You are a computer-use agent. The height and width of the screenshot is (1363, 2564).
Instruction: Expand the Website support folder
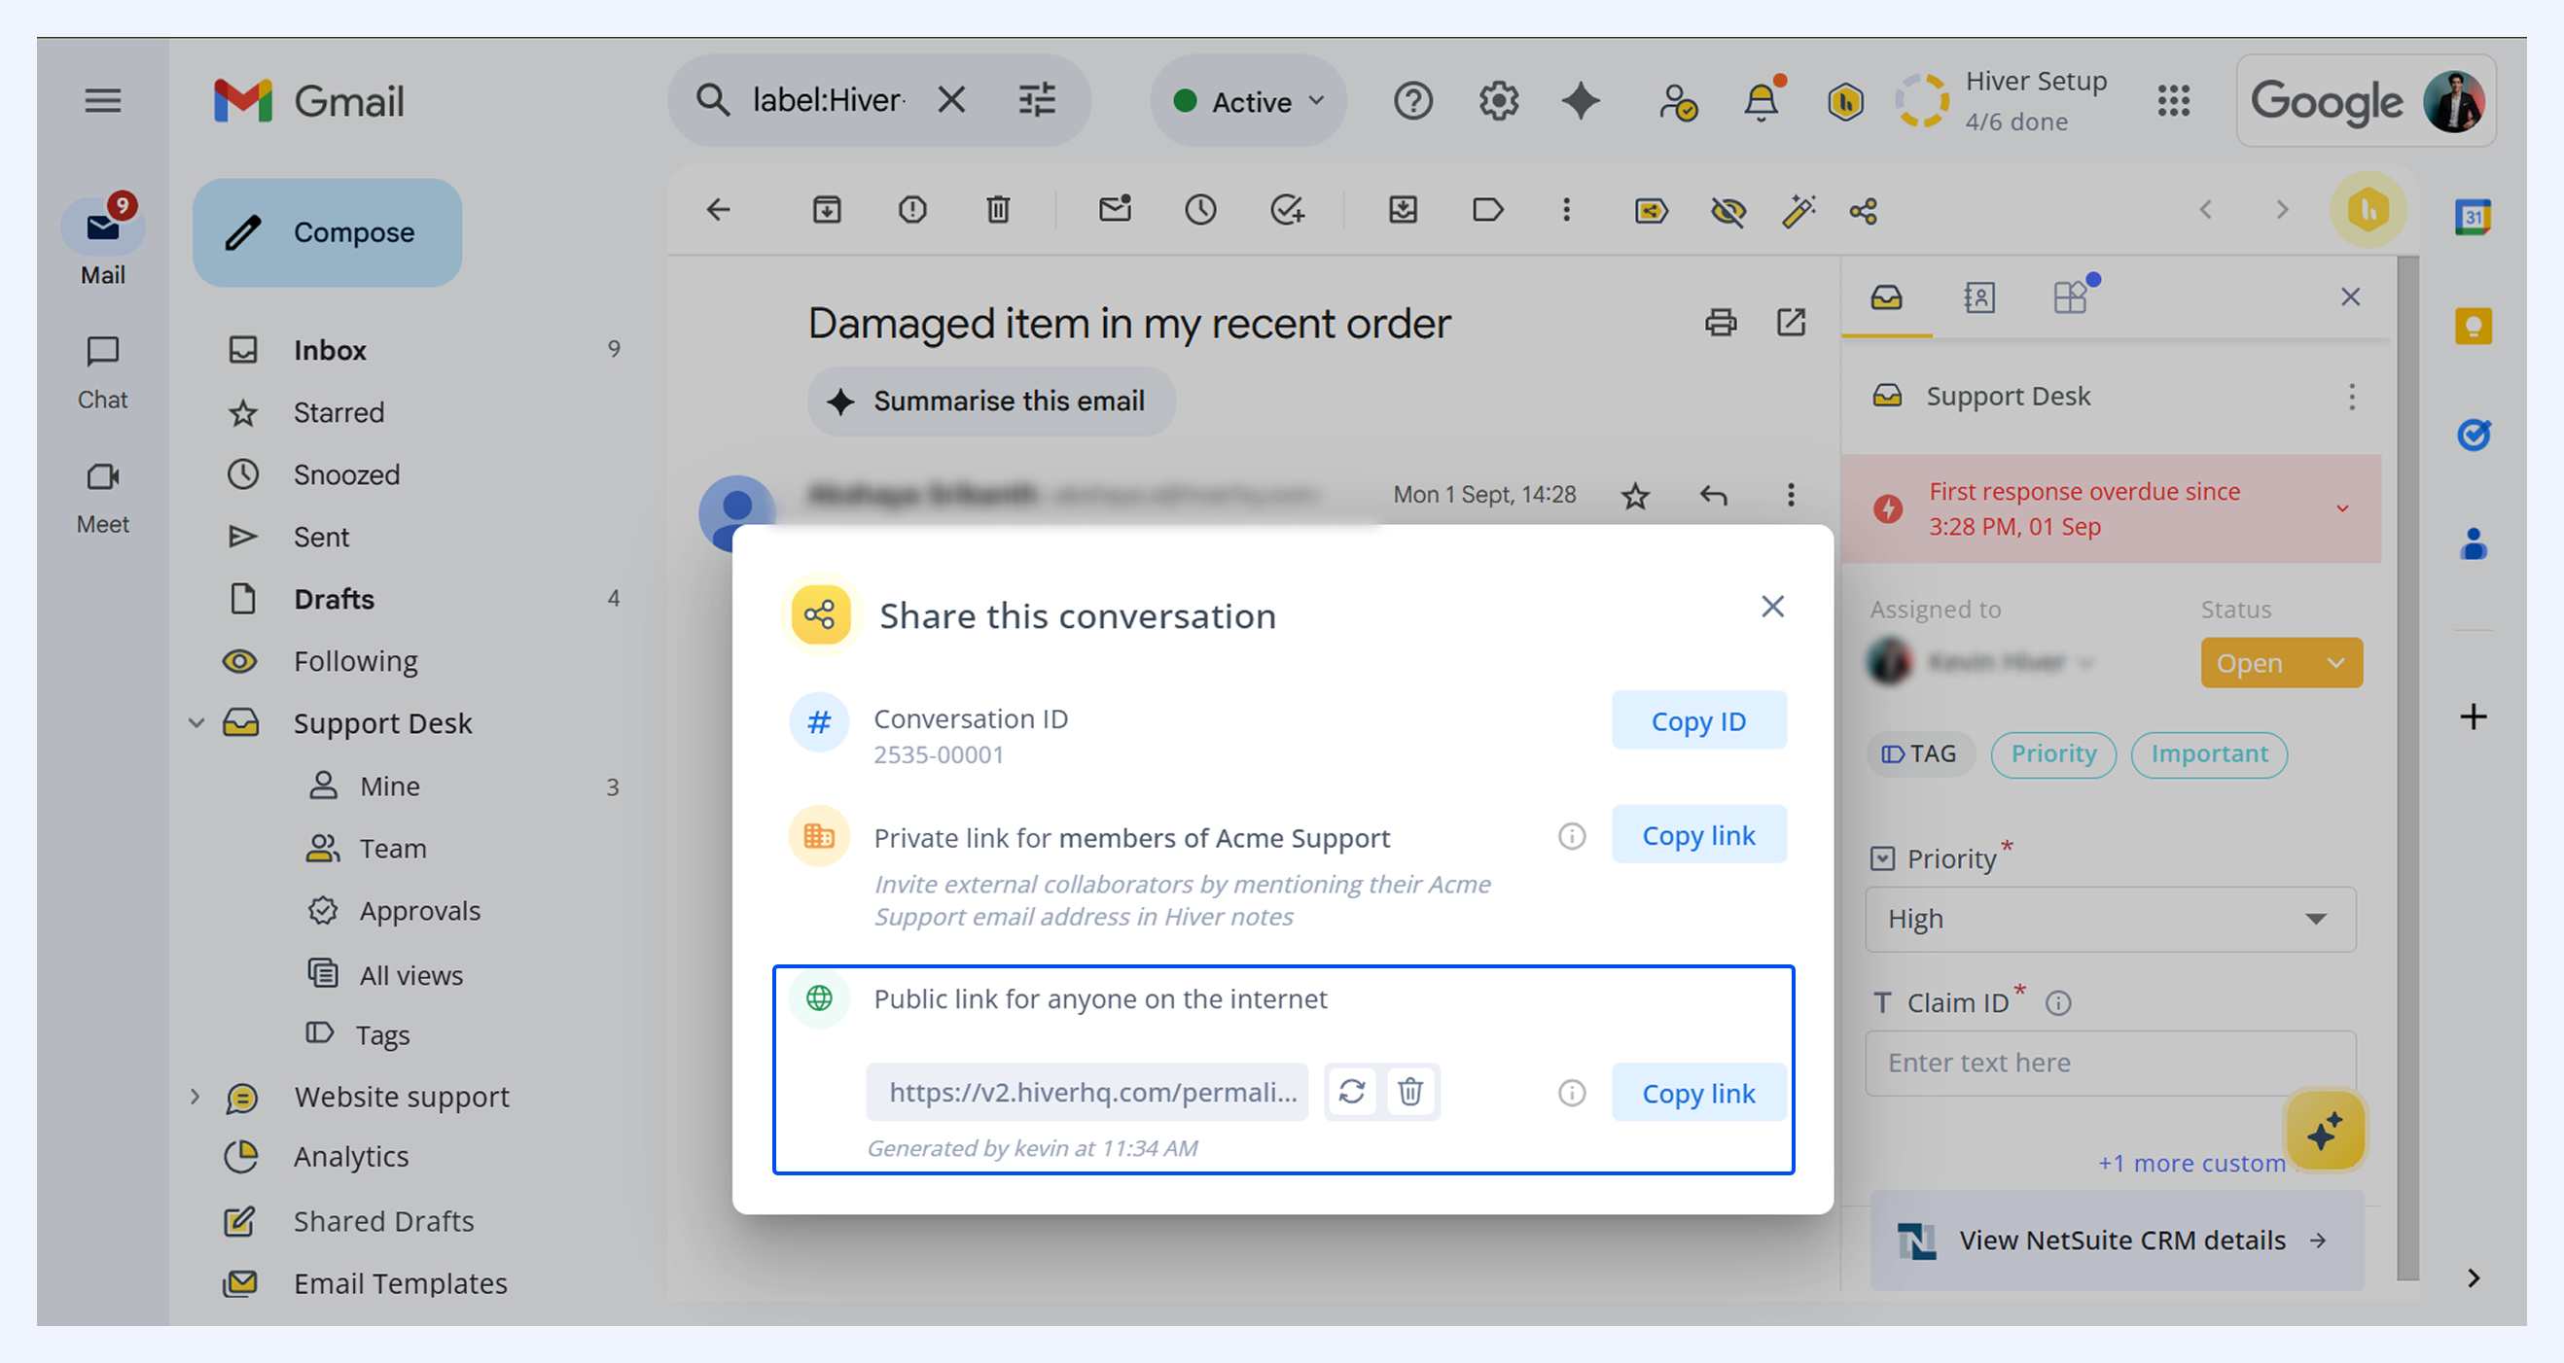196,1097
